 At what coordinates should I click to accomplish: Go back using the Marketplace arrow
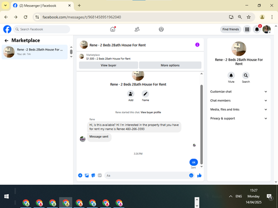point(7,40)
